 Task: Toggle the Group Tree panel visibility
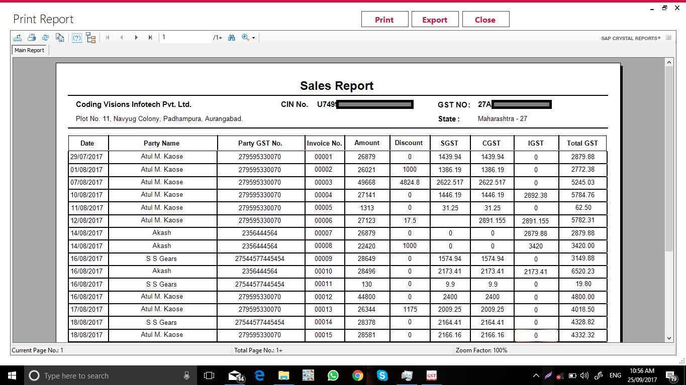click(90, 37)
